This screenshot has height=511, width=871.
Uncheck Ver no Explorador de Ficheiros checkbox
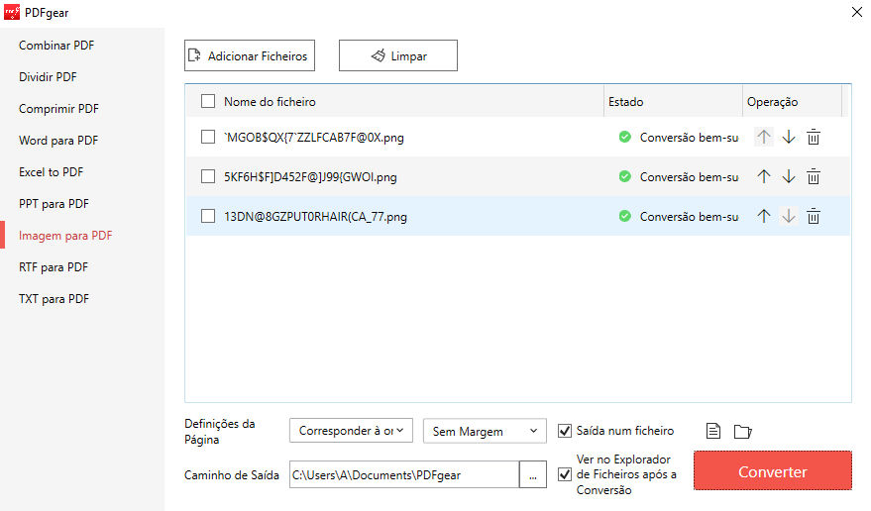pos(565,474)
